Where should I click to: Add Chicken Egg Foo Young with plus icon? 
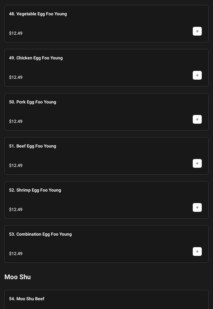point(197,75)
